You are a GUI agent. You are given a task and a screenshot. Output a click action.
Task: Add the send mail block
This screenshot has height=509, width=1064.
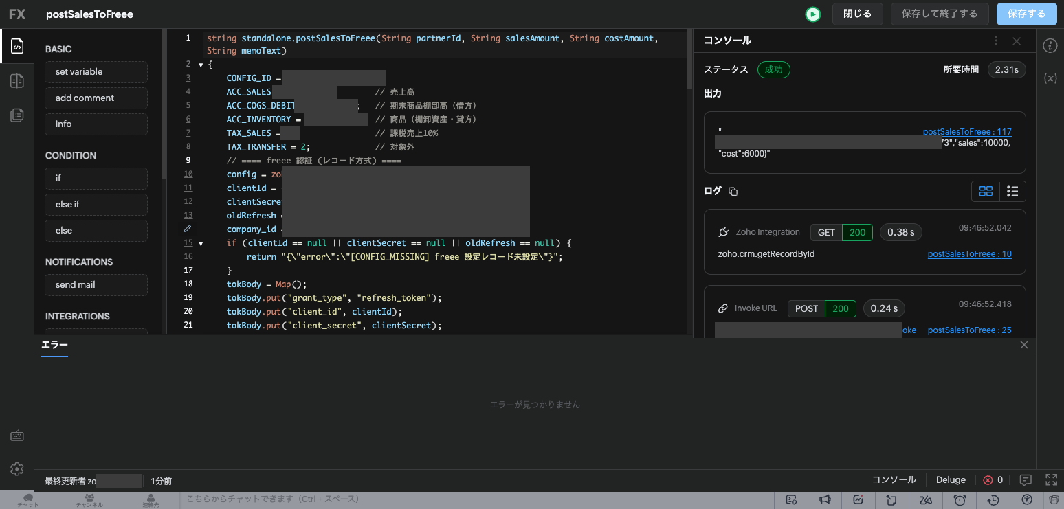pyautogui.click(x=96, y=285)
